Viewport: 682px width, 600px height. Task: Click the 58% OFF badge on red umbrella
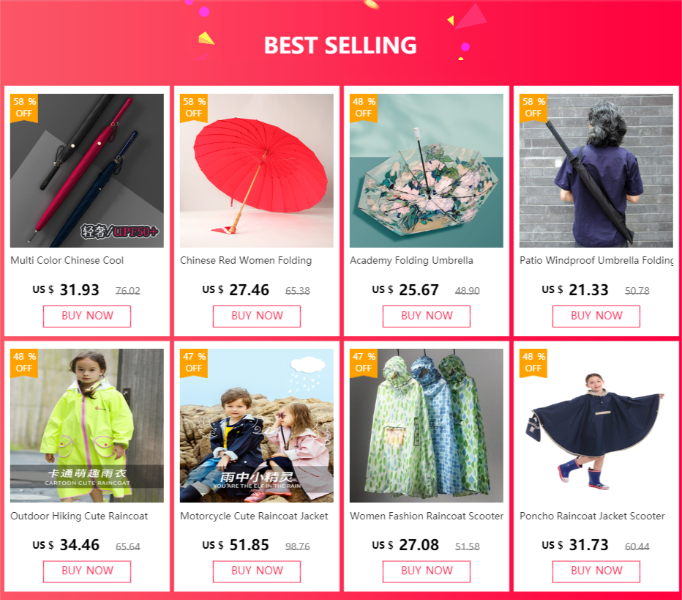[194, 108]
